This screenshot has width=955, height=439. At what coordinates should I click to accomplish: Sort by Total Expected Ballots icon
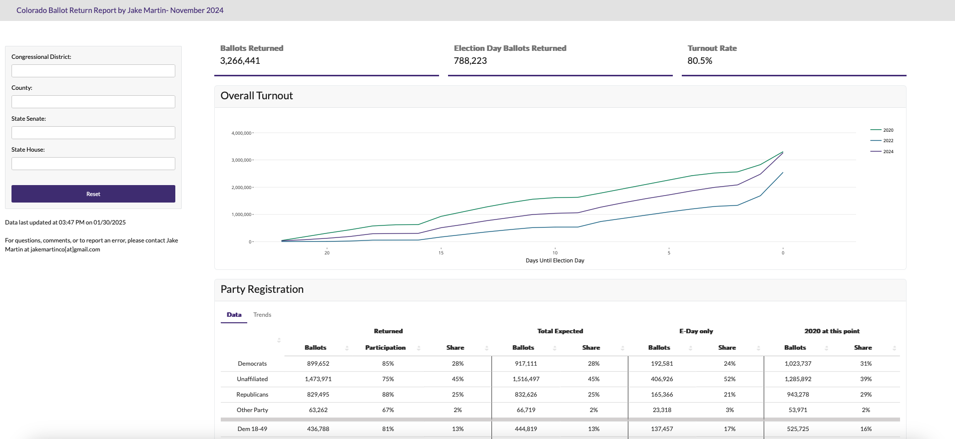click(554, 348)
